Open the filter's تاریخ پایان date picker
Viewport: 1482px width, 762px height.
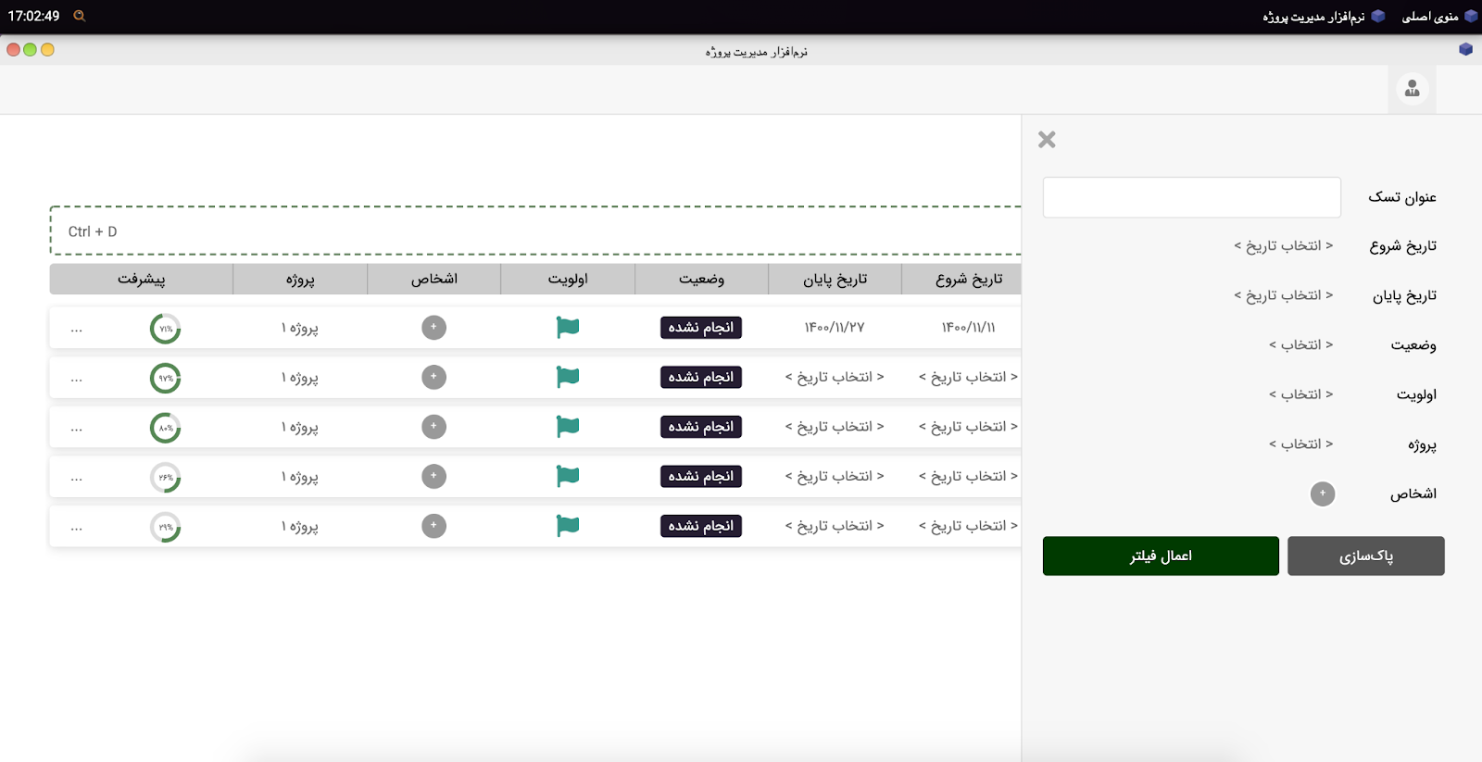coord(1283,295)
